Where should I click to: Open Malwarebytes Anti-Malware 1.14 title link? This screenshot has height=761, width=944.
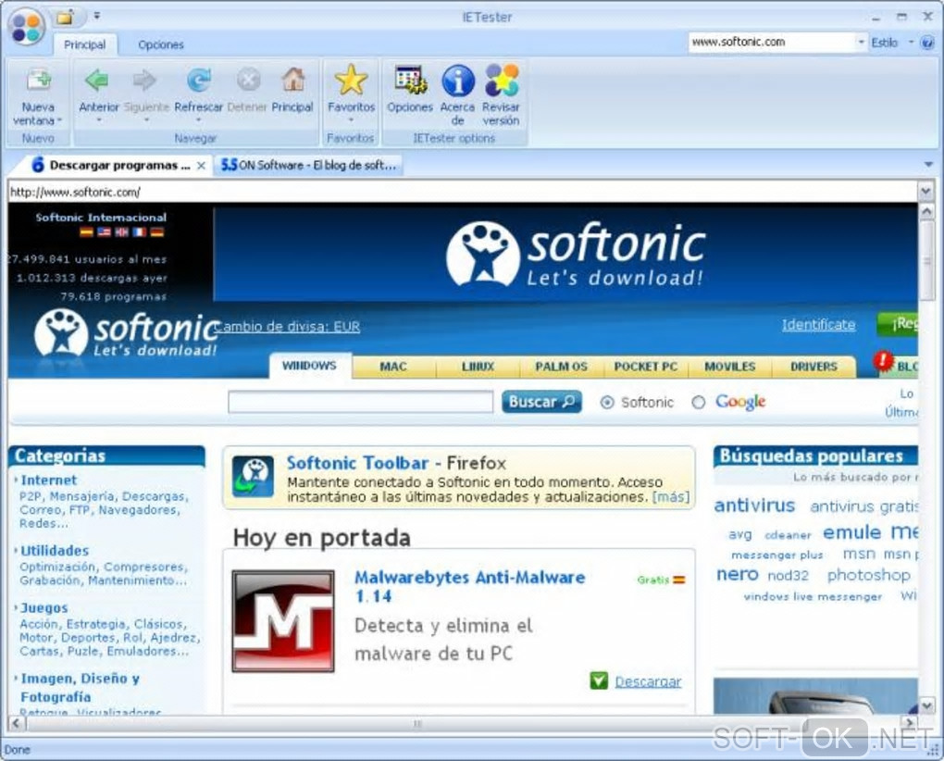pyautogui.click(x=469, y=586)
